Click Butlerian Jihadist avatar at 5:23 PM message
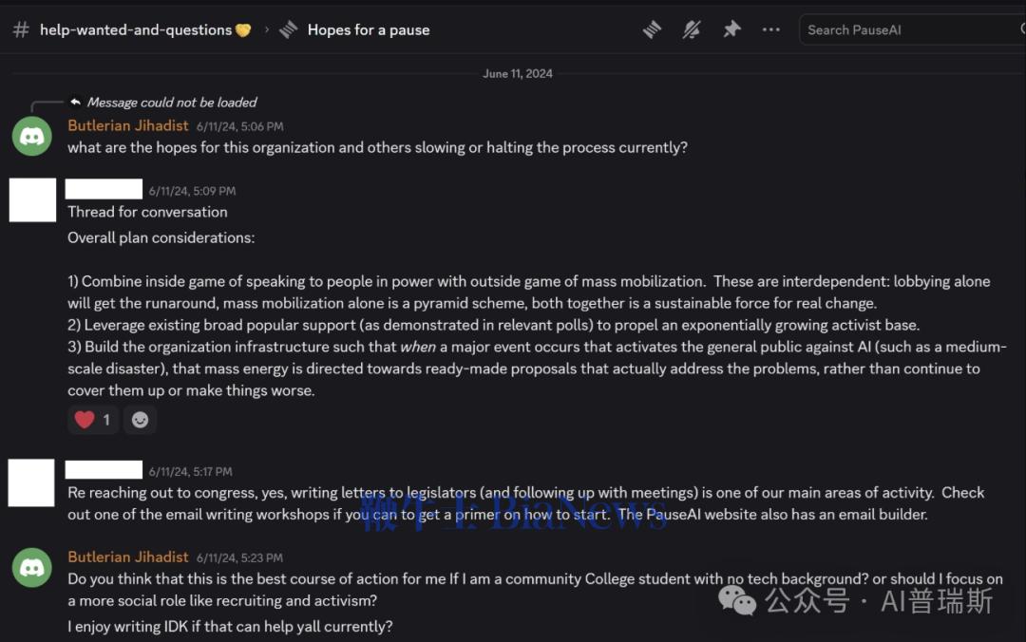1026x642 pixels. click(31, 567)
